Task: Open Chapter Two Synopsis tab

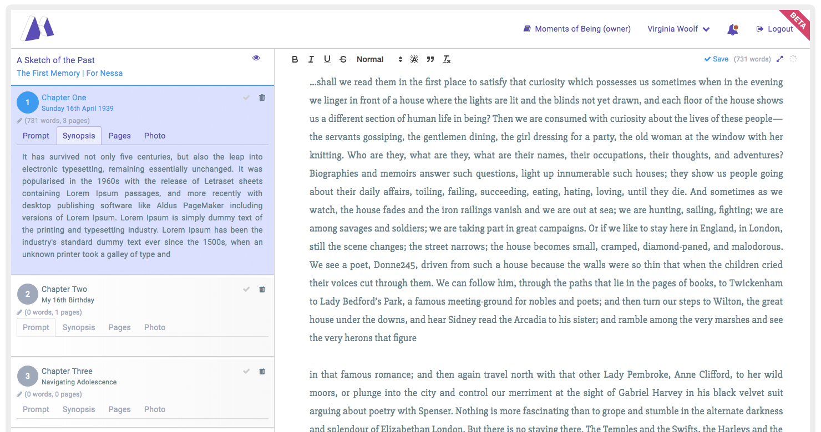Action: point(79,327)
